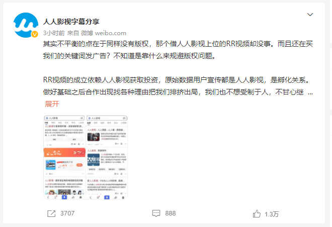Open the 微博 weibo.com source link

[x=104, y=33]
